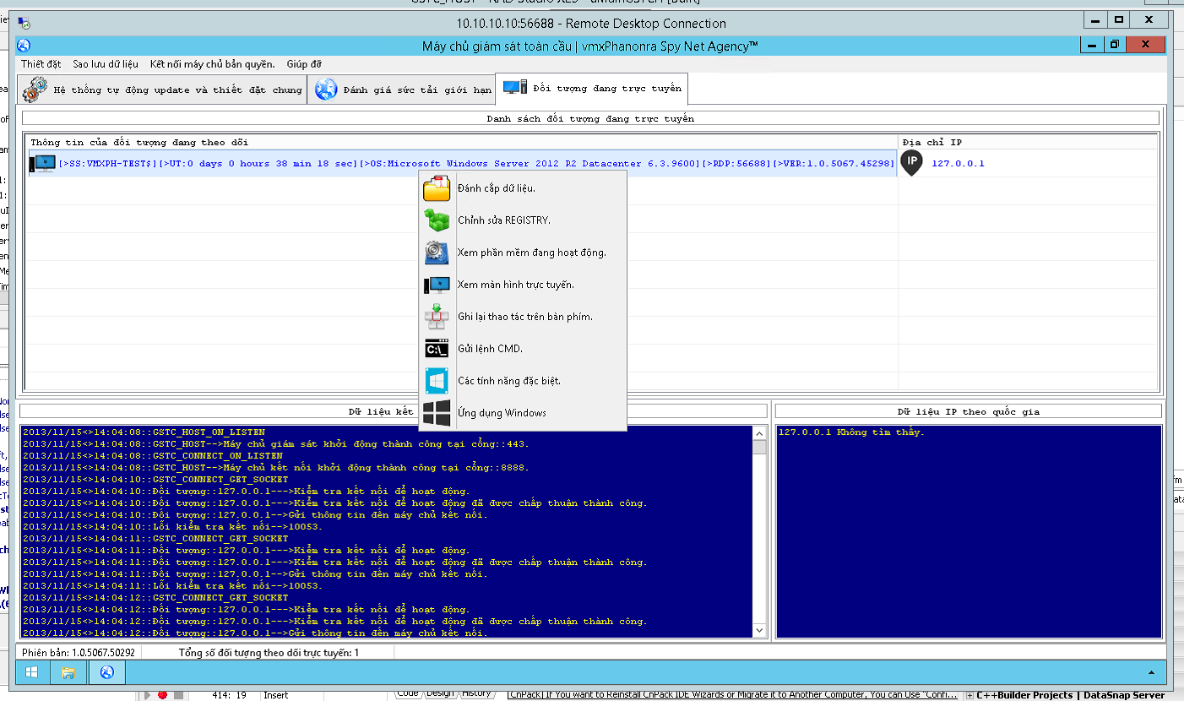Click 'Thông tin của đối tượng đang theo dõi' header
Screen dimensions: 1184x701
tap(462, 142)
